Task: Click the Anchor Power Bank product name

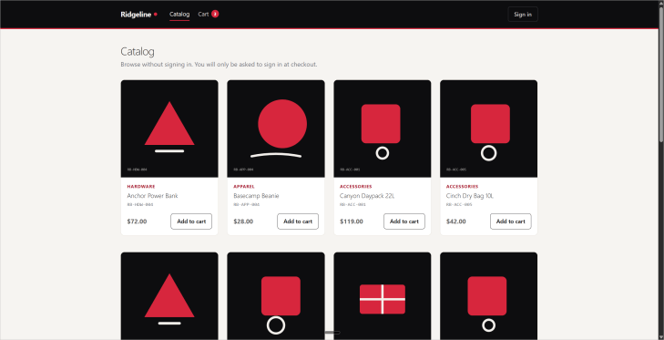Action: [x=152, y=196]
